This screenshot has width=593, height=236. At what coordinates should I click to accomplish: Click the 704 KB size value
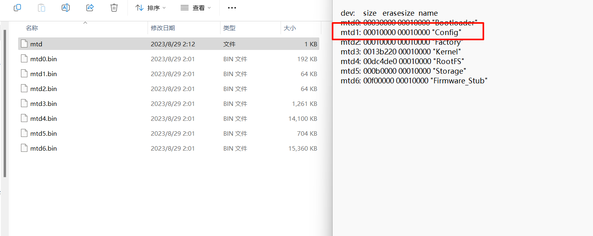click(x=307, y=133)
